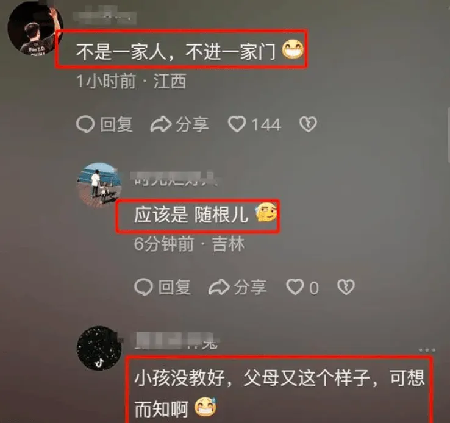Open blurred username of the first commenter

click(104, 16)
